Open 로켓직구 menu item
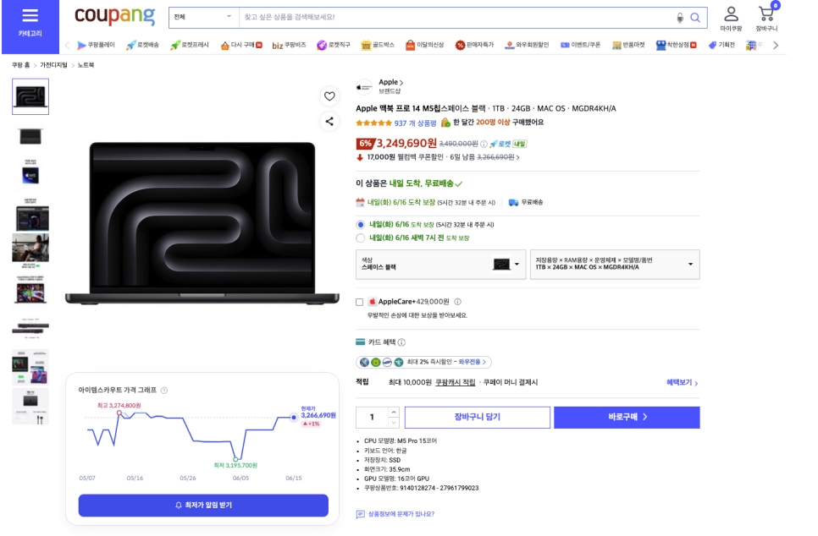 334,46
